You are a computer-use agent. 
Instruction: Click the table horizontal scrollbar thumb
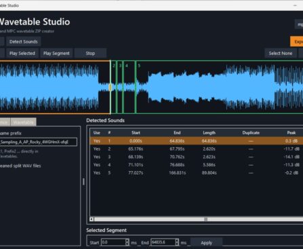tap(205, 219)
